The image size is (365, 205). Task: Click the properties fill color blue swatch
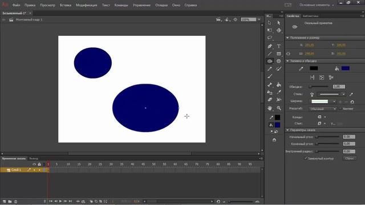click(x=346, y=68)
